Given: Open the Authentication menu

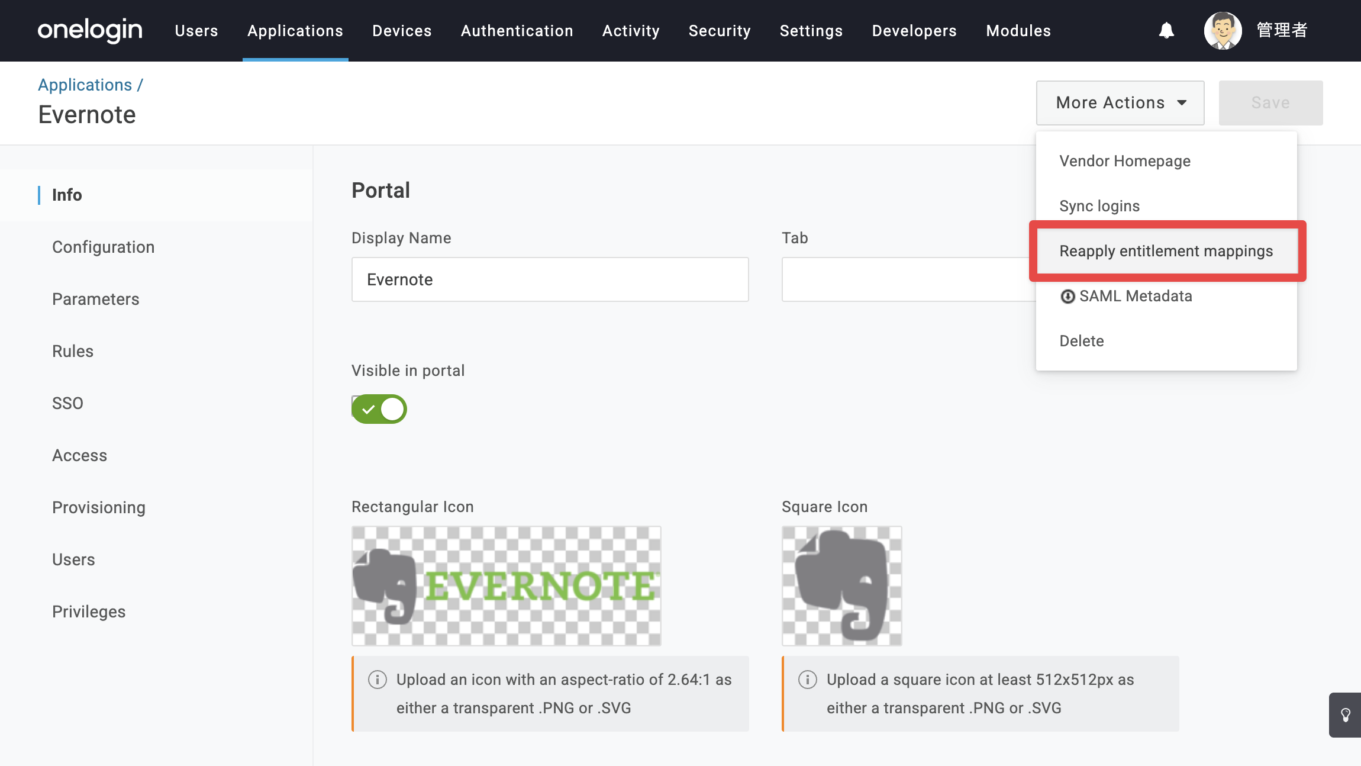Looking at the screenshot, I should [517, 31].
